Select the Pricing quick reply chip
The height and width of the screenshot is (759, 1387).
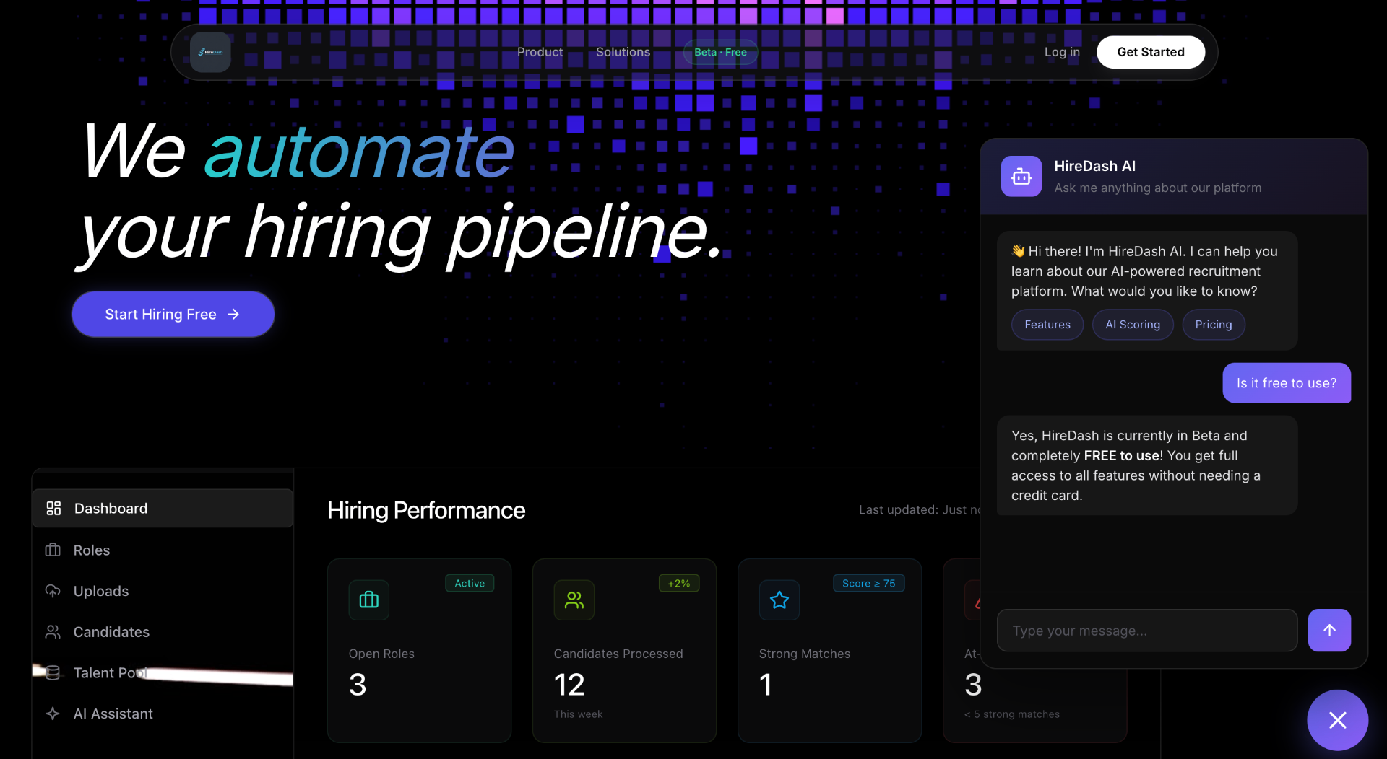1214,325
